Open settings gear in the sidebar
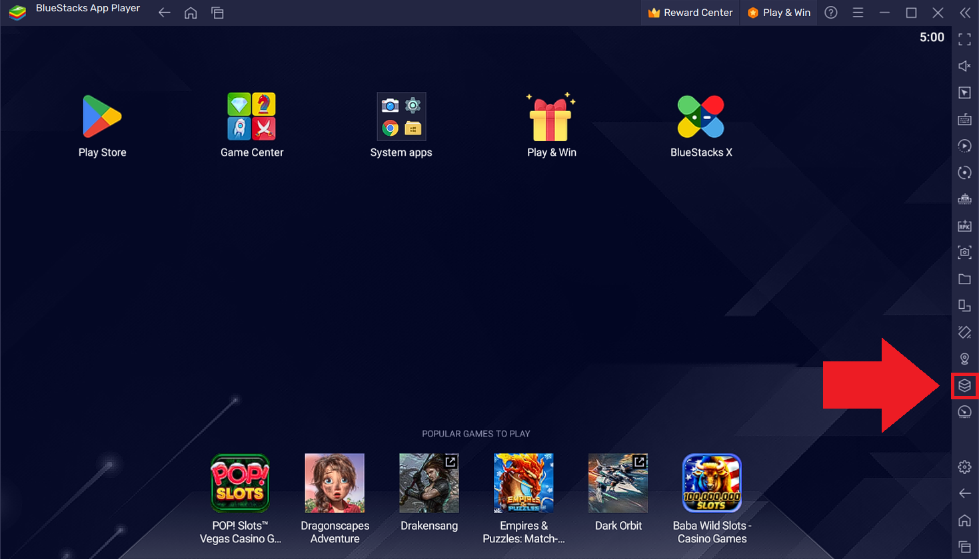Image resolution: width=979 pixels, height=559 pixels. tap(964, 466)
